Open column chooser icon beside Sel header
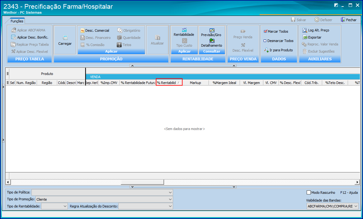The width and height of the screenshot is (363, 219). tap(7, 82)
